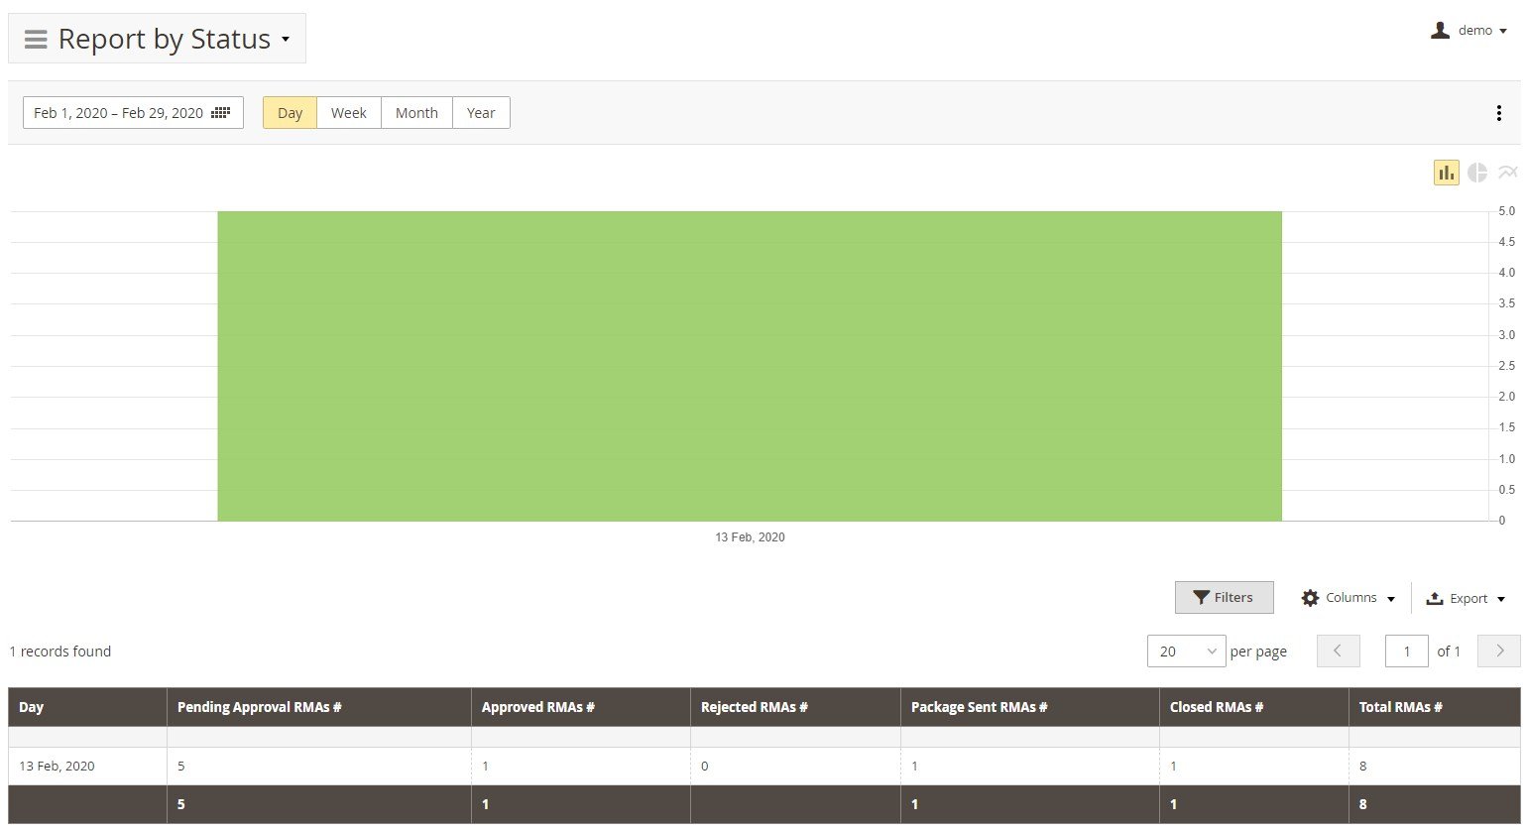Viewport: 1525px width, 830px height.
Task: Switch grouping to Year
Action: [481, 113]
